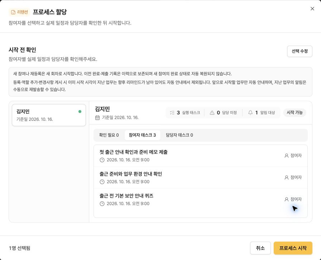Click green status dot on 김지민 card
The width and height of the screenshot is (321, 260).
[x=80, y=112]
